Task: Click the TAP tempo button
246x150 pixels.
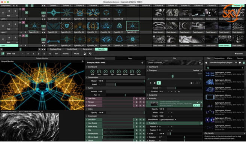Action: pos(56,54)
